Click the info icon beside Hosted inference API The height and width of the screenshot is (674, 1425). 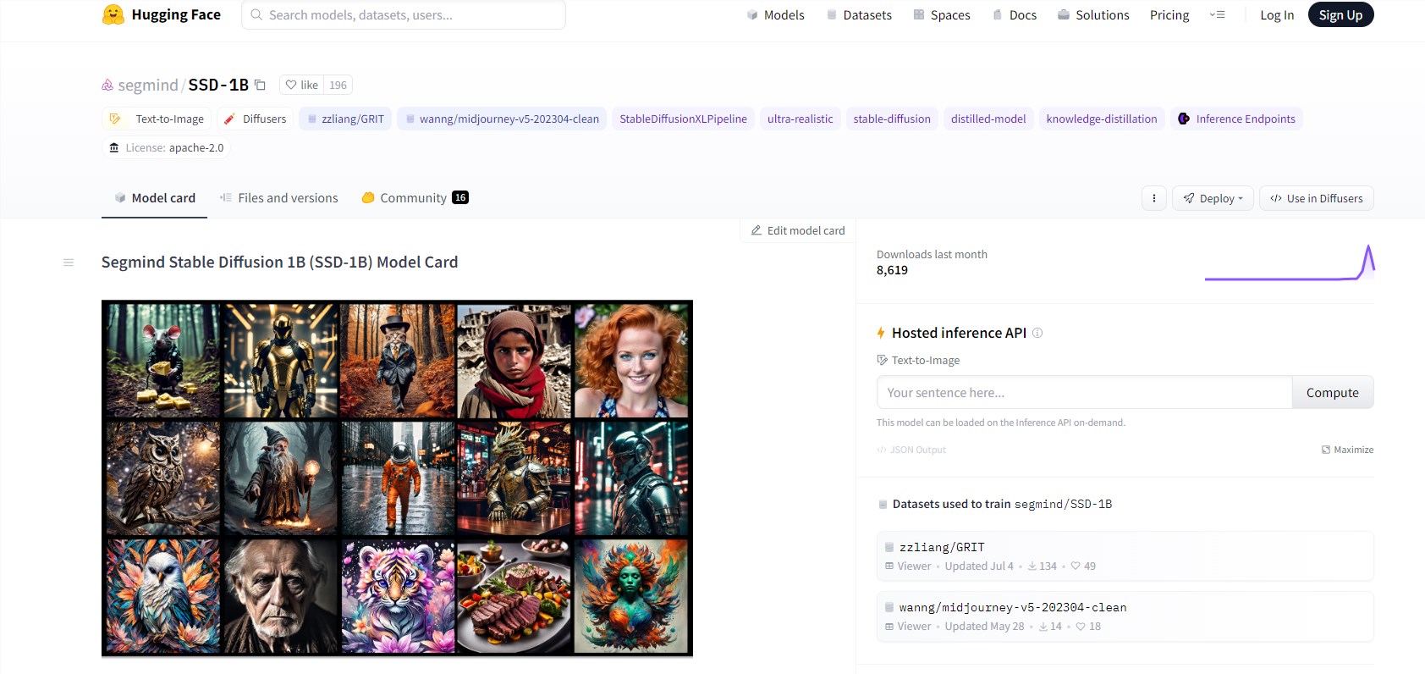1037,333
